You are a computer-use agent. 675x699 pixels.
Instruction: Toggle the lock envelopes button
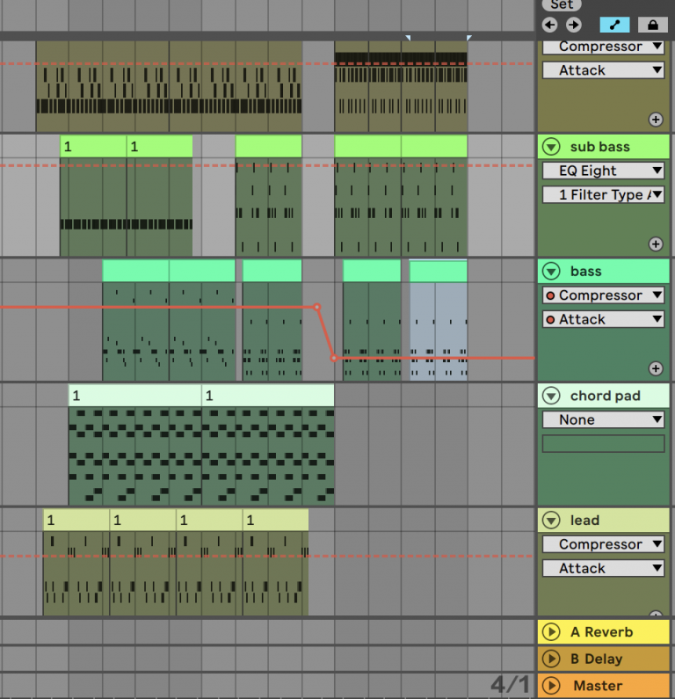(x=651, y=25)
